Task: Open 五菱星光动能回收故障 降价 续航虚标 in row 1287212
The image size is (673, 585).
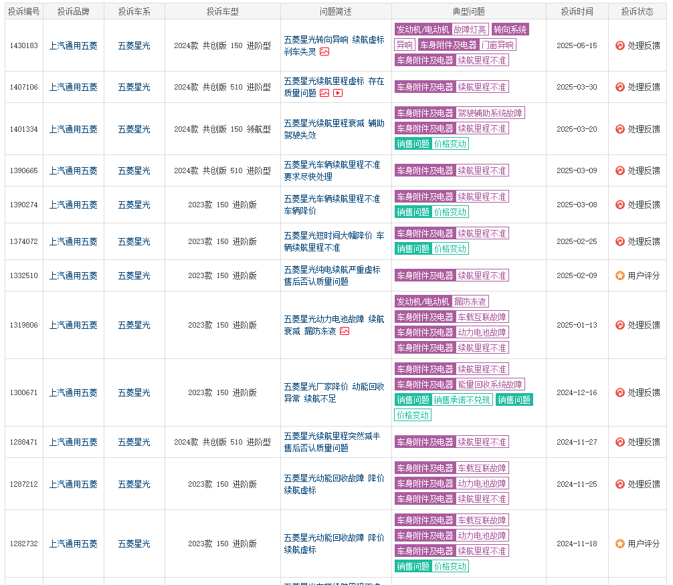Action: coord(334,484)
